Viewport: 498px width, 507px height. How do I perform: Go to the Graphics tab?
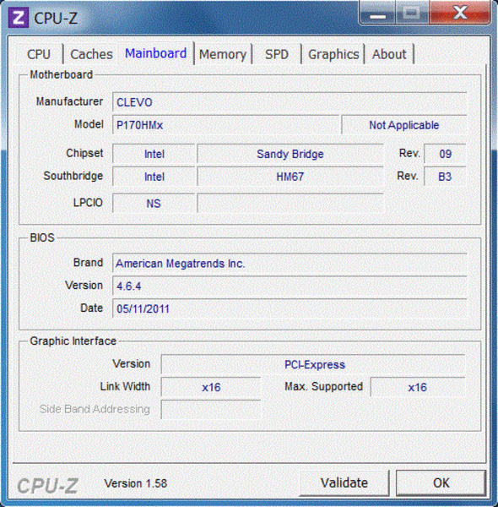[x=333, y=54]
